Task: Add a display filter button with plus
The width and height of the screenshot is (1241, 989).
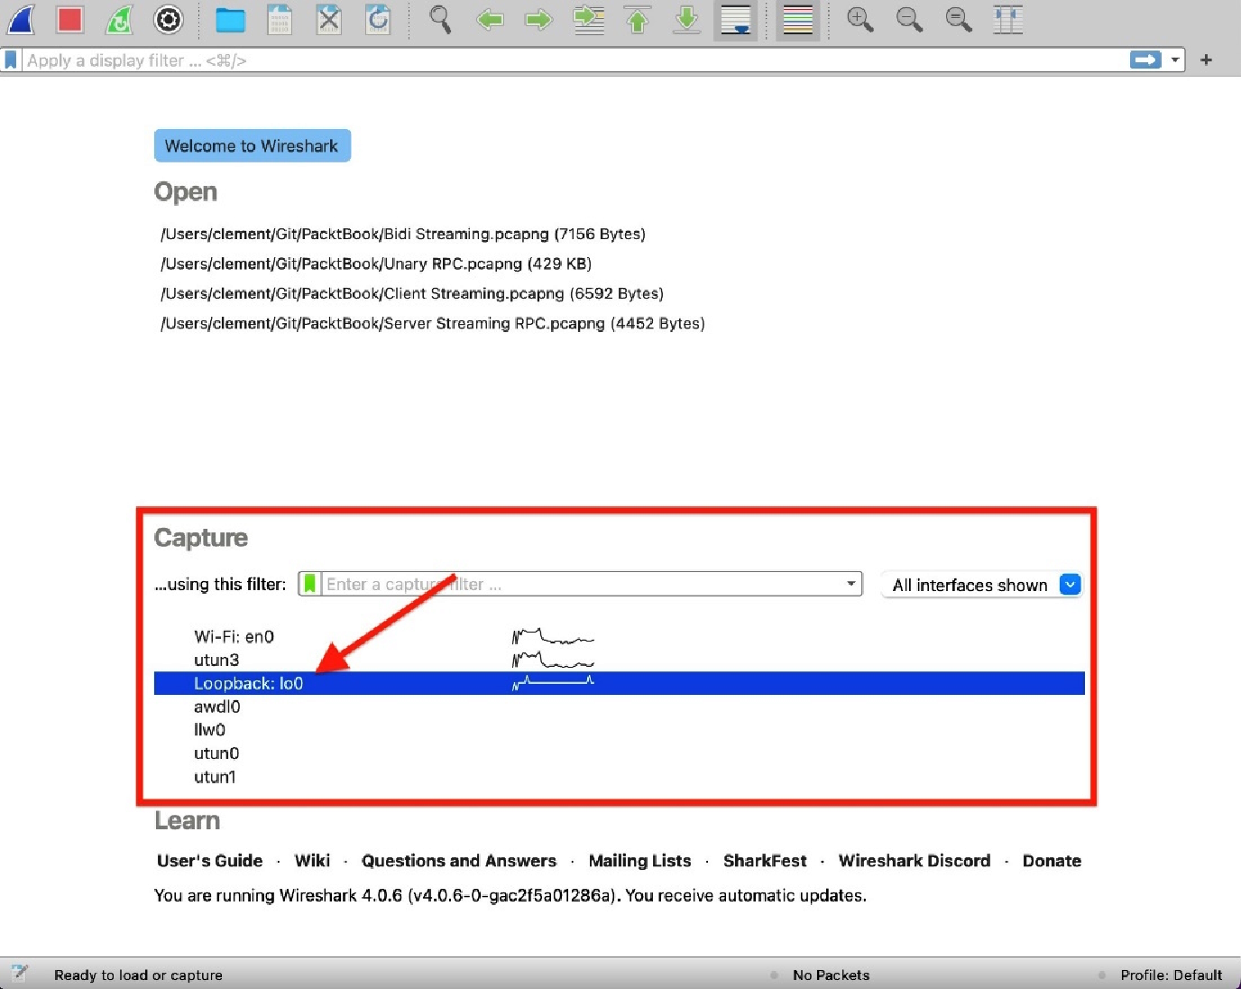Action: 1206,60
